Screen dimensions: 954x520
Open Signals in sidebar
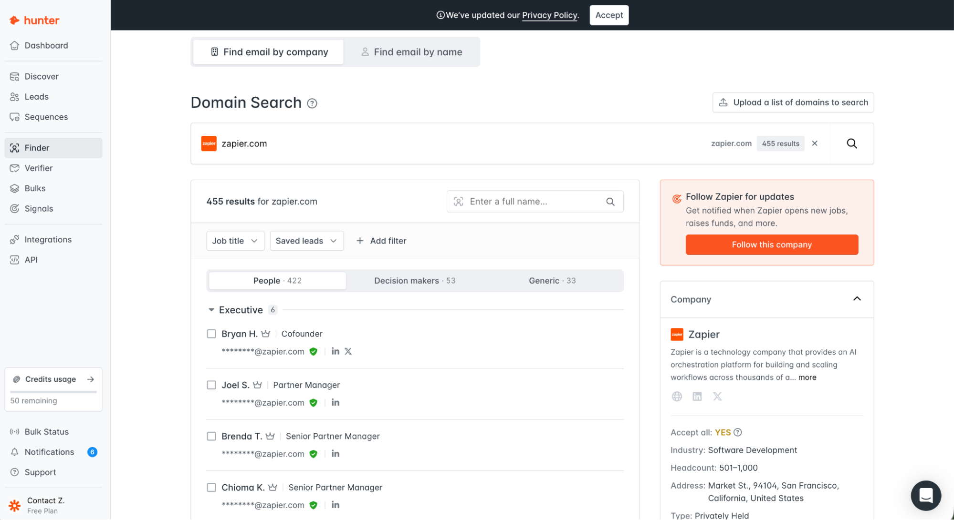coord(53,209)
